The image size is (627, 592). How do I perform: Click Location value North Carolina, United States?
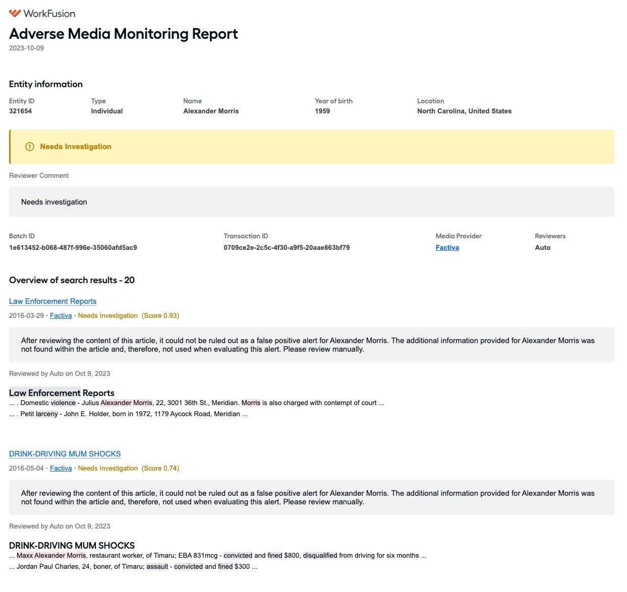pos(464,111)
